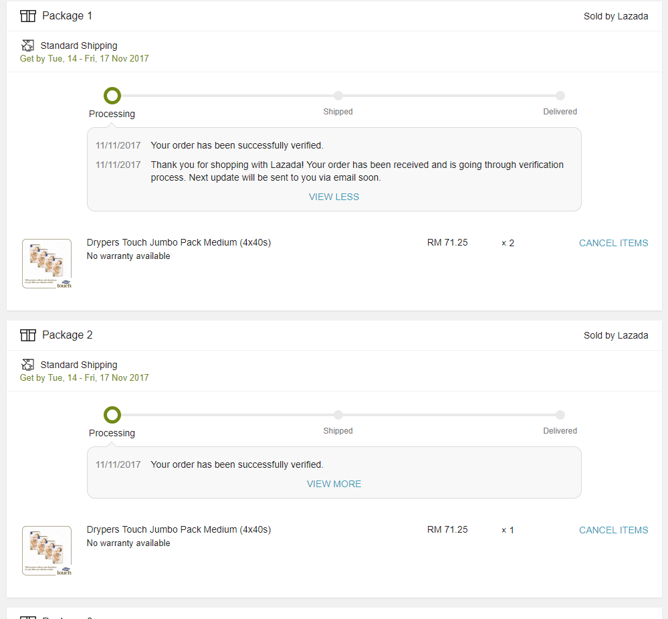Click Package 1 Shipped progress dot

(338, 96)
